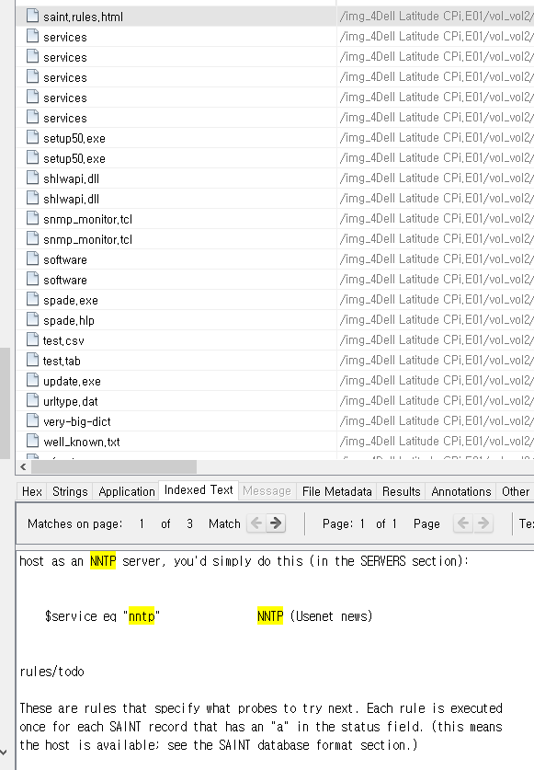The width and height of the screenshot is (534, 770).
Task: Open the File Metadata tab
Action: [x=336, y=491]
